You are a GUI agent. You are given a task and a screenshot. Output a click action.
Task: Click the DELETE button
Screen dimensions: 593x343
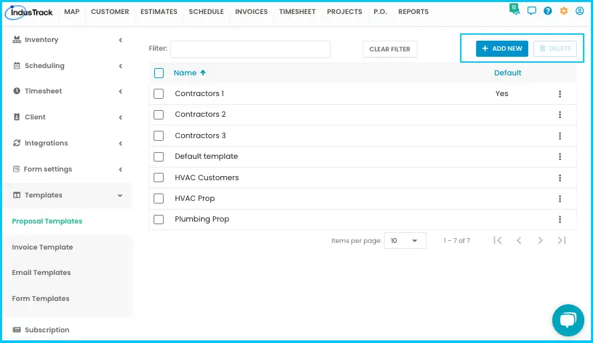(x=555, y=49)
